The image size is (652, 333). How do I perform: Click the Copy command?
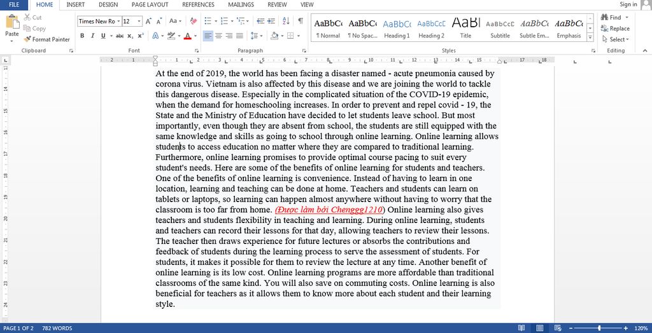[x=34, y=28]
